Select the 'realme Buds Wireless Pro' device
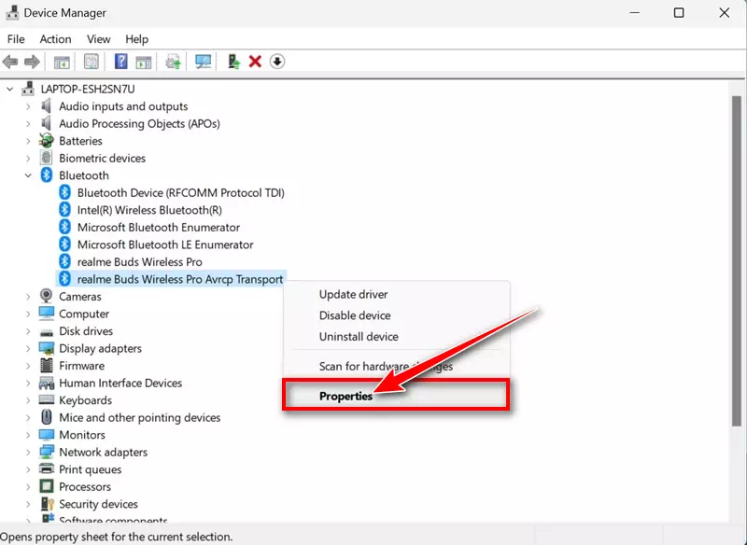This screenshot has height=545, width=747. [x=139, y=262]
